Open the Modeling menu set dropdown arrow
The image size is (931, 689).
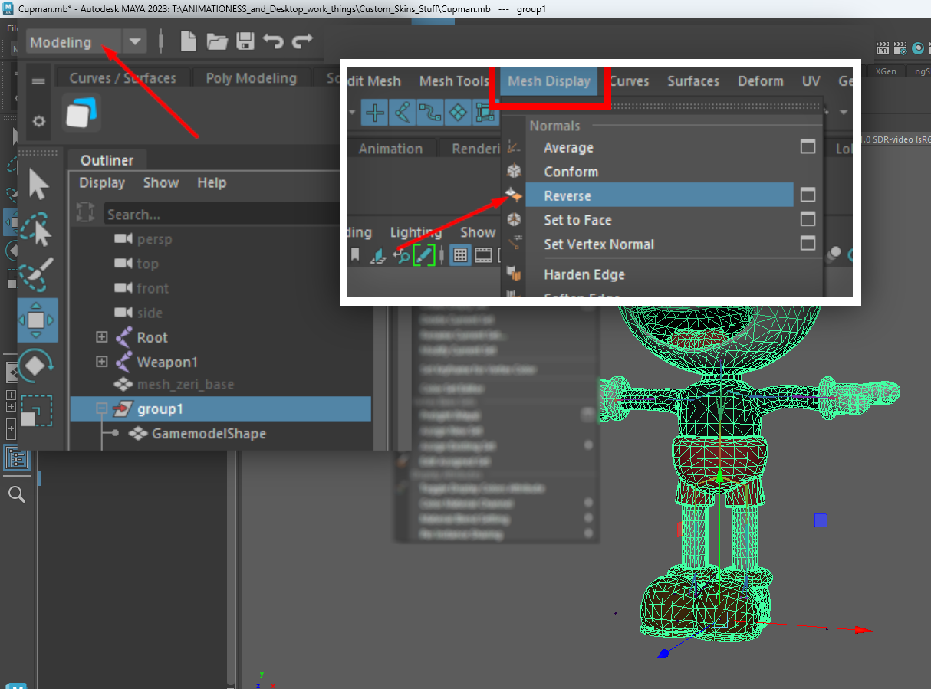(x=135, y=42)
